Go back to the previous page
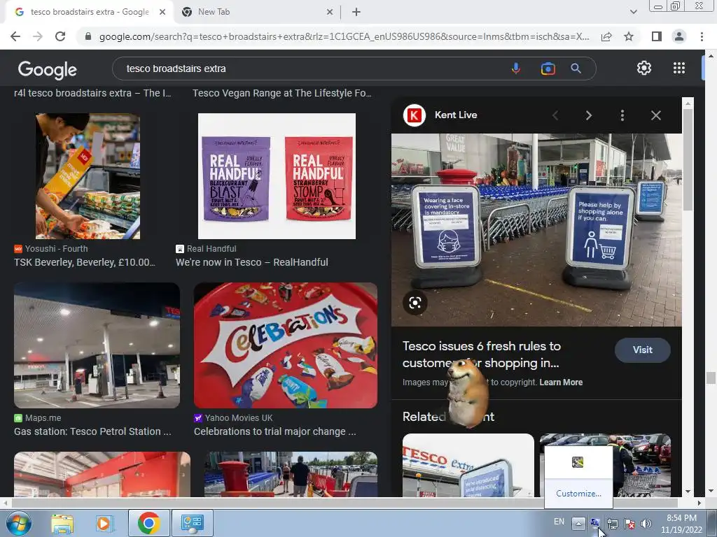The image size is (717, 537). [15, 36]
